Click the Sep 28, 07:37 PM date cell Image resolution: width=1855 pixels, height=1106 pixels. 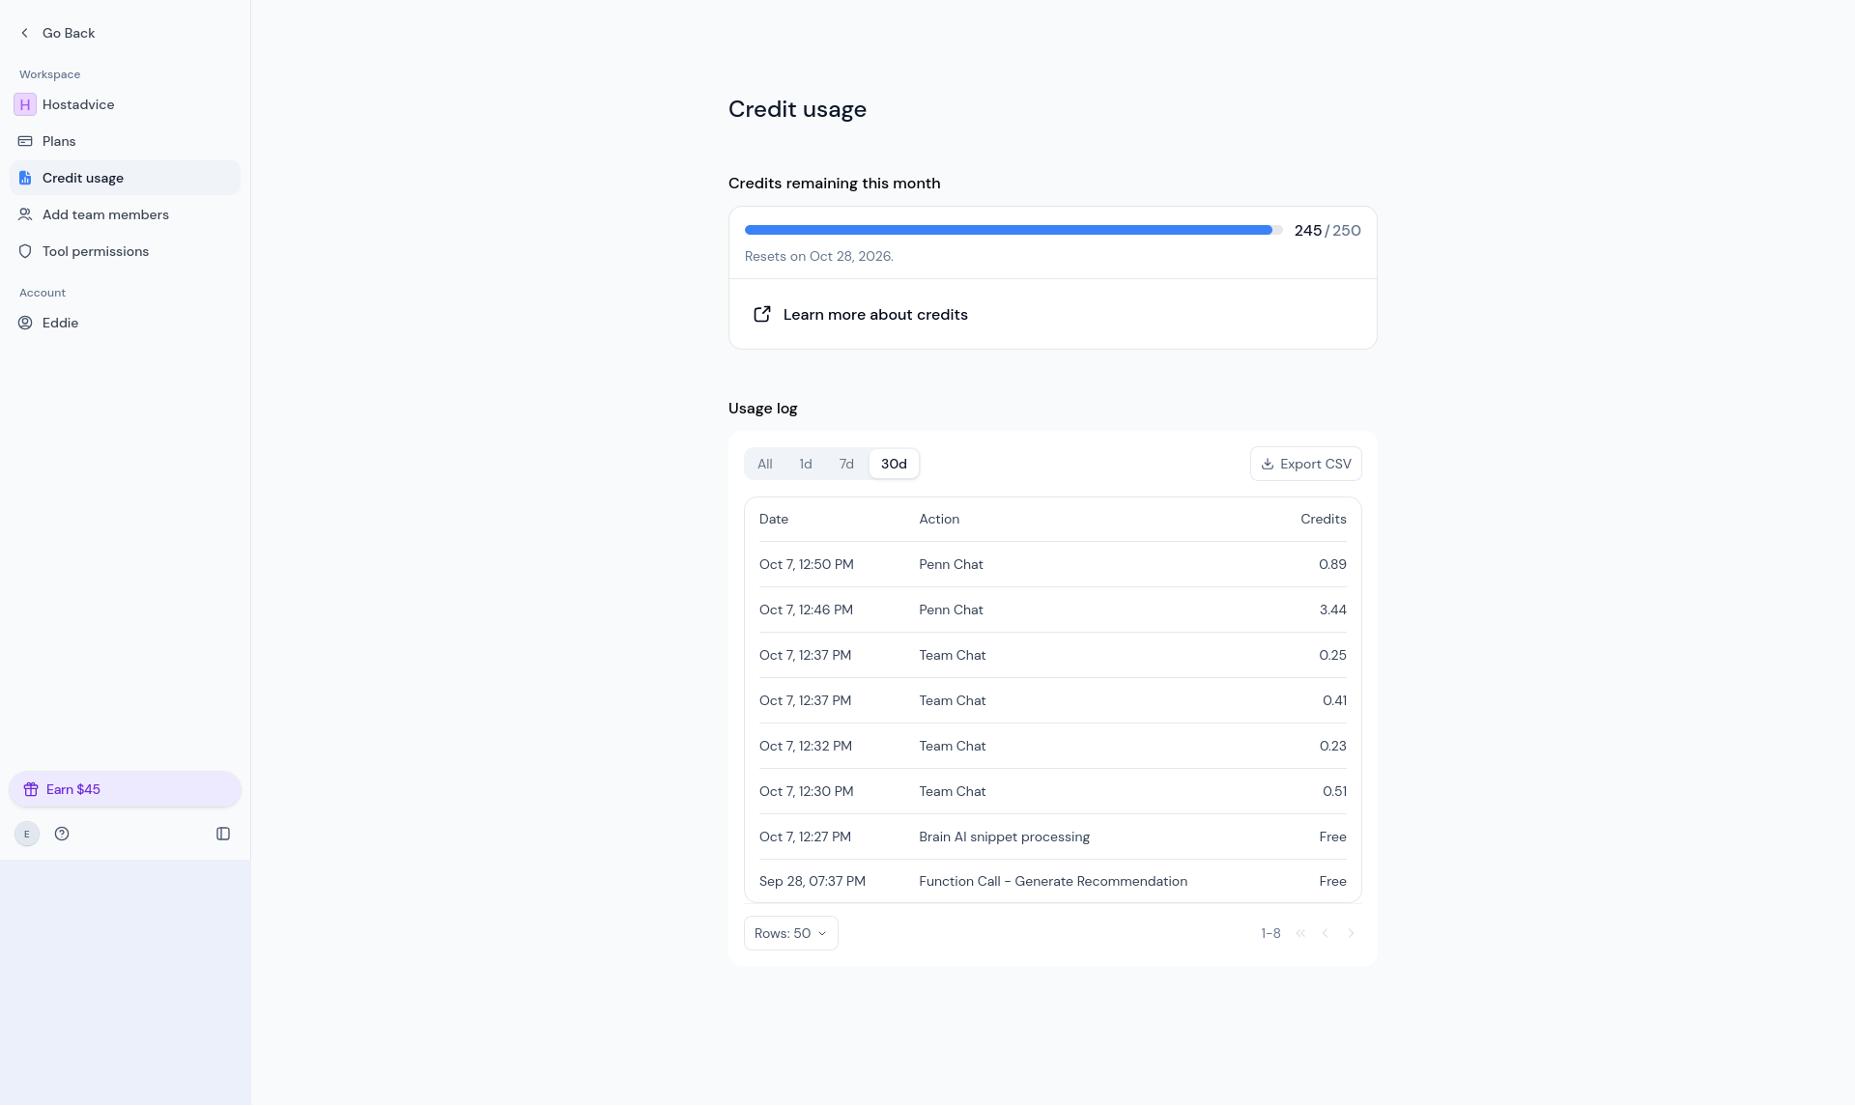813,882
